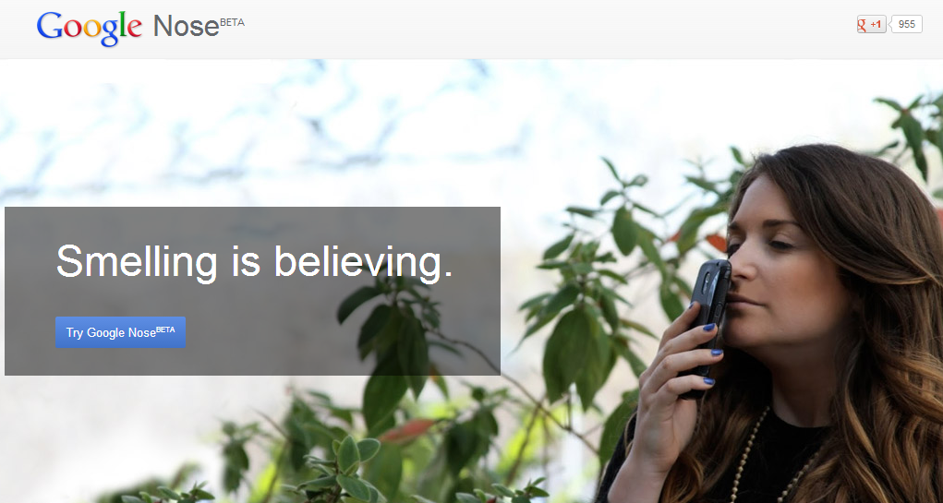Click the BETA superscript inside the blue button
The height and width of the screenshot is (503, 943).
click(x=165, y=329)
